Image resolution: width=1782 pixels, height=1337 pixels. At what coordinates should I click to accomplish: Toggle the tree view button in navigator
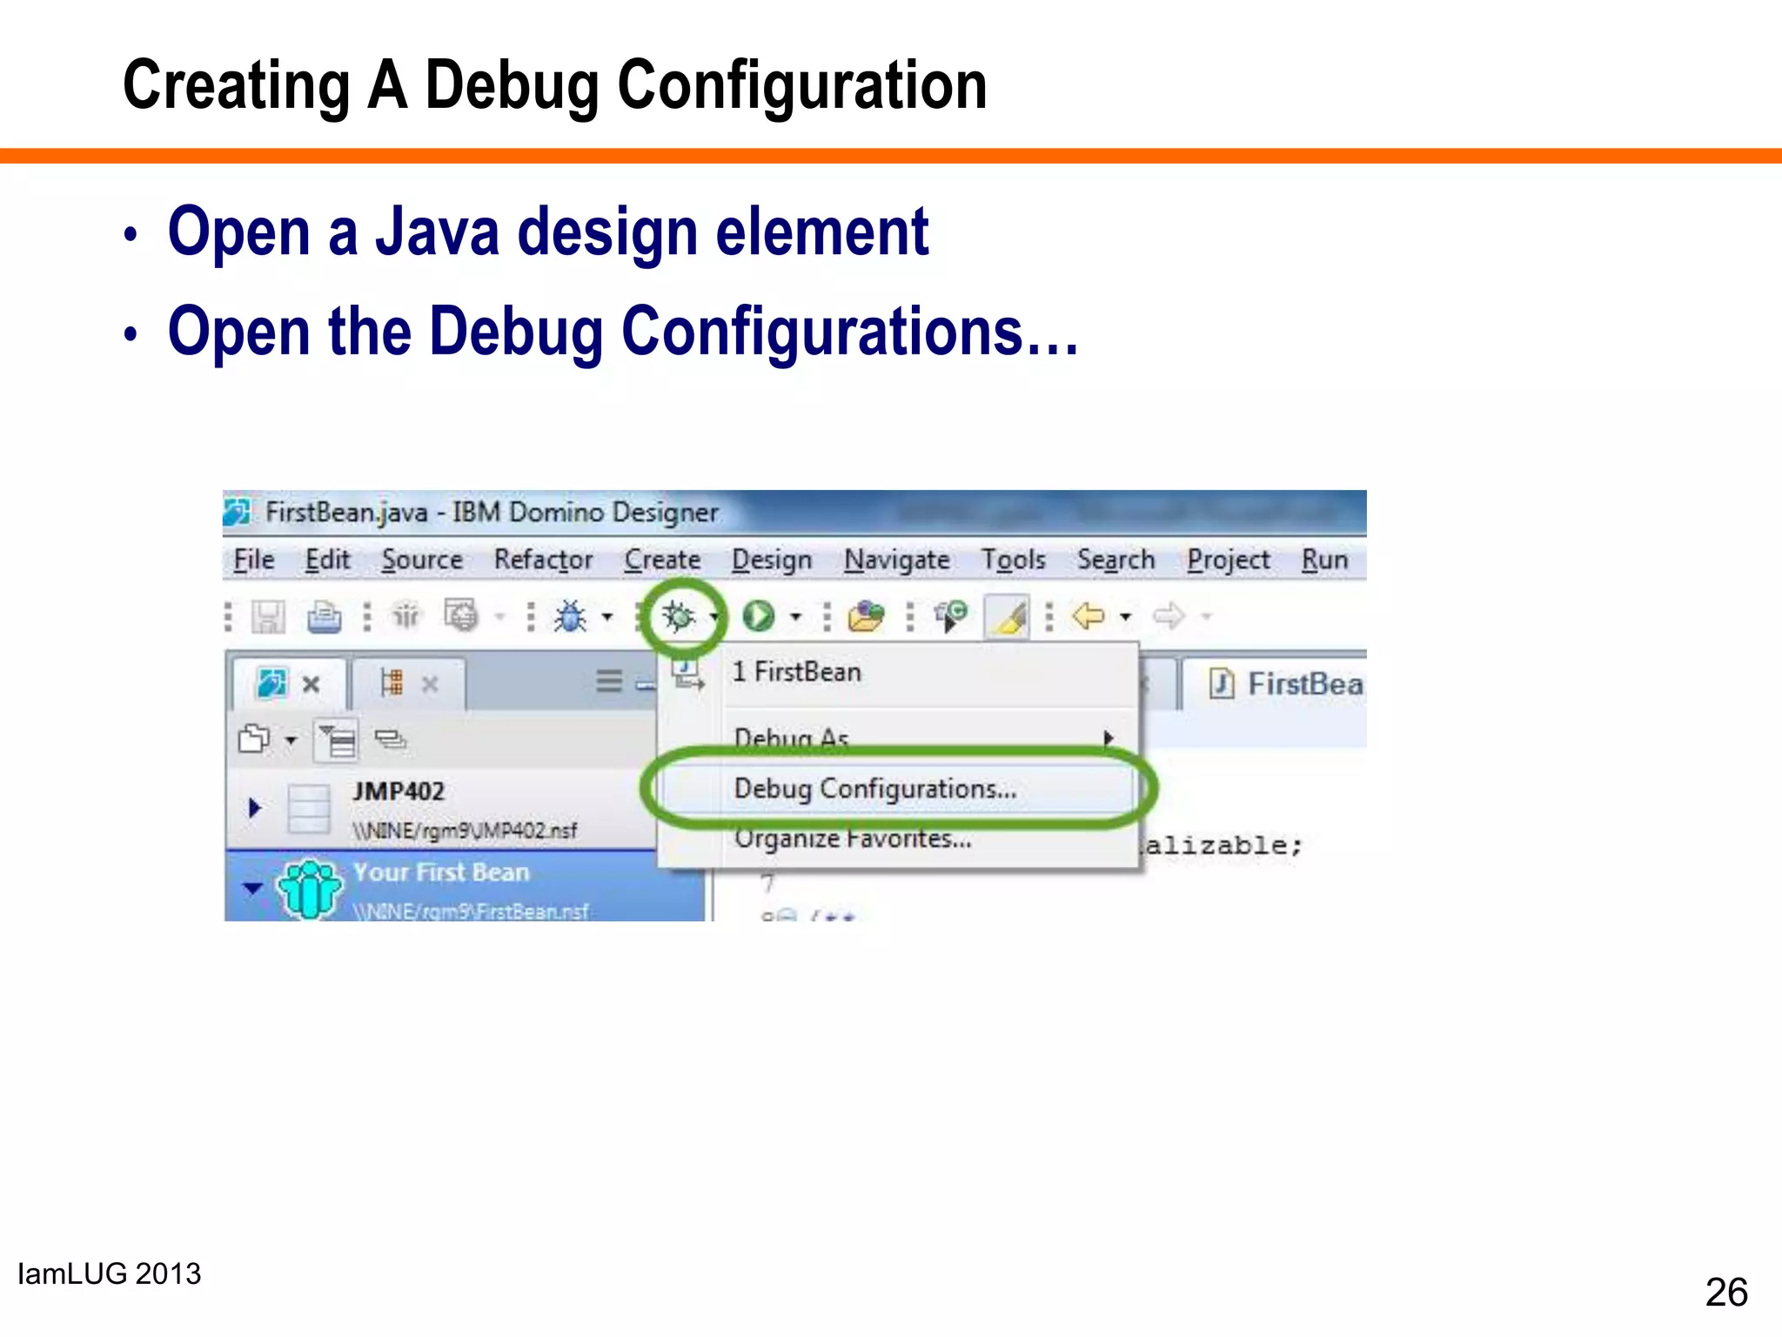[337, 741]
